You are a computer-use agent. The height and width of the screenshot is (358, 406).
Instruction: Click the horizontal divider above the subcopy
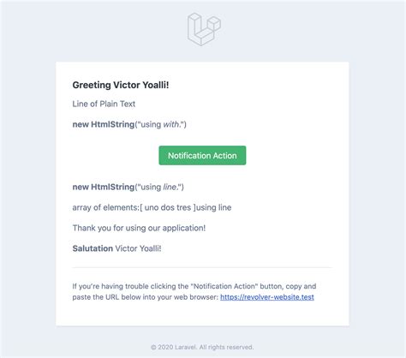pyautogui.click(x=202, y=268)
